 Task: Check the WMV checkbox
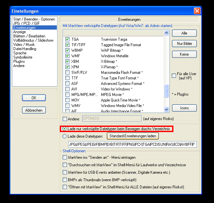[x=67, y=105]
